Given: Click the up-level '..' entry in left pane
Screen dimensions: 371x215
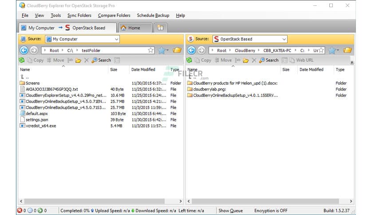Looking at the screenshot, I should (24, 77).
